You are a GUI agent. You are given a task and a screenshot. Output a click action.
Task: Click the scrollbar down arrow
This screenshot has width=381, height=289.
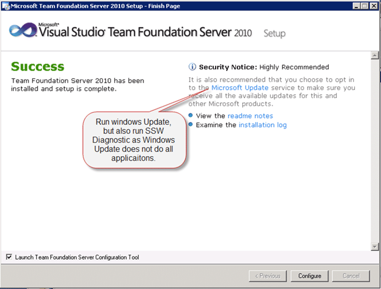(374, 247)
